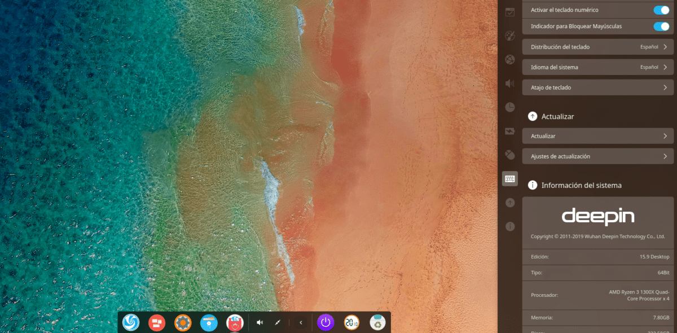Disable Indicador para Bloquear Mayúsculas switch
The height and width of the screenshot is (333, 677).
click(661, 26)
